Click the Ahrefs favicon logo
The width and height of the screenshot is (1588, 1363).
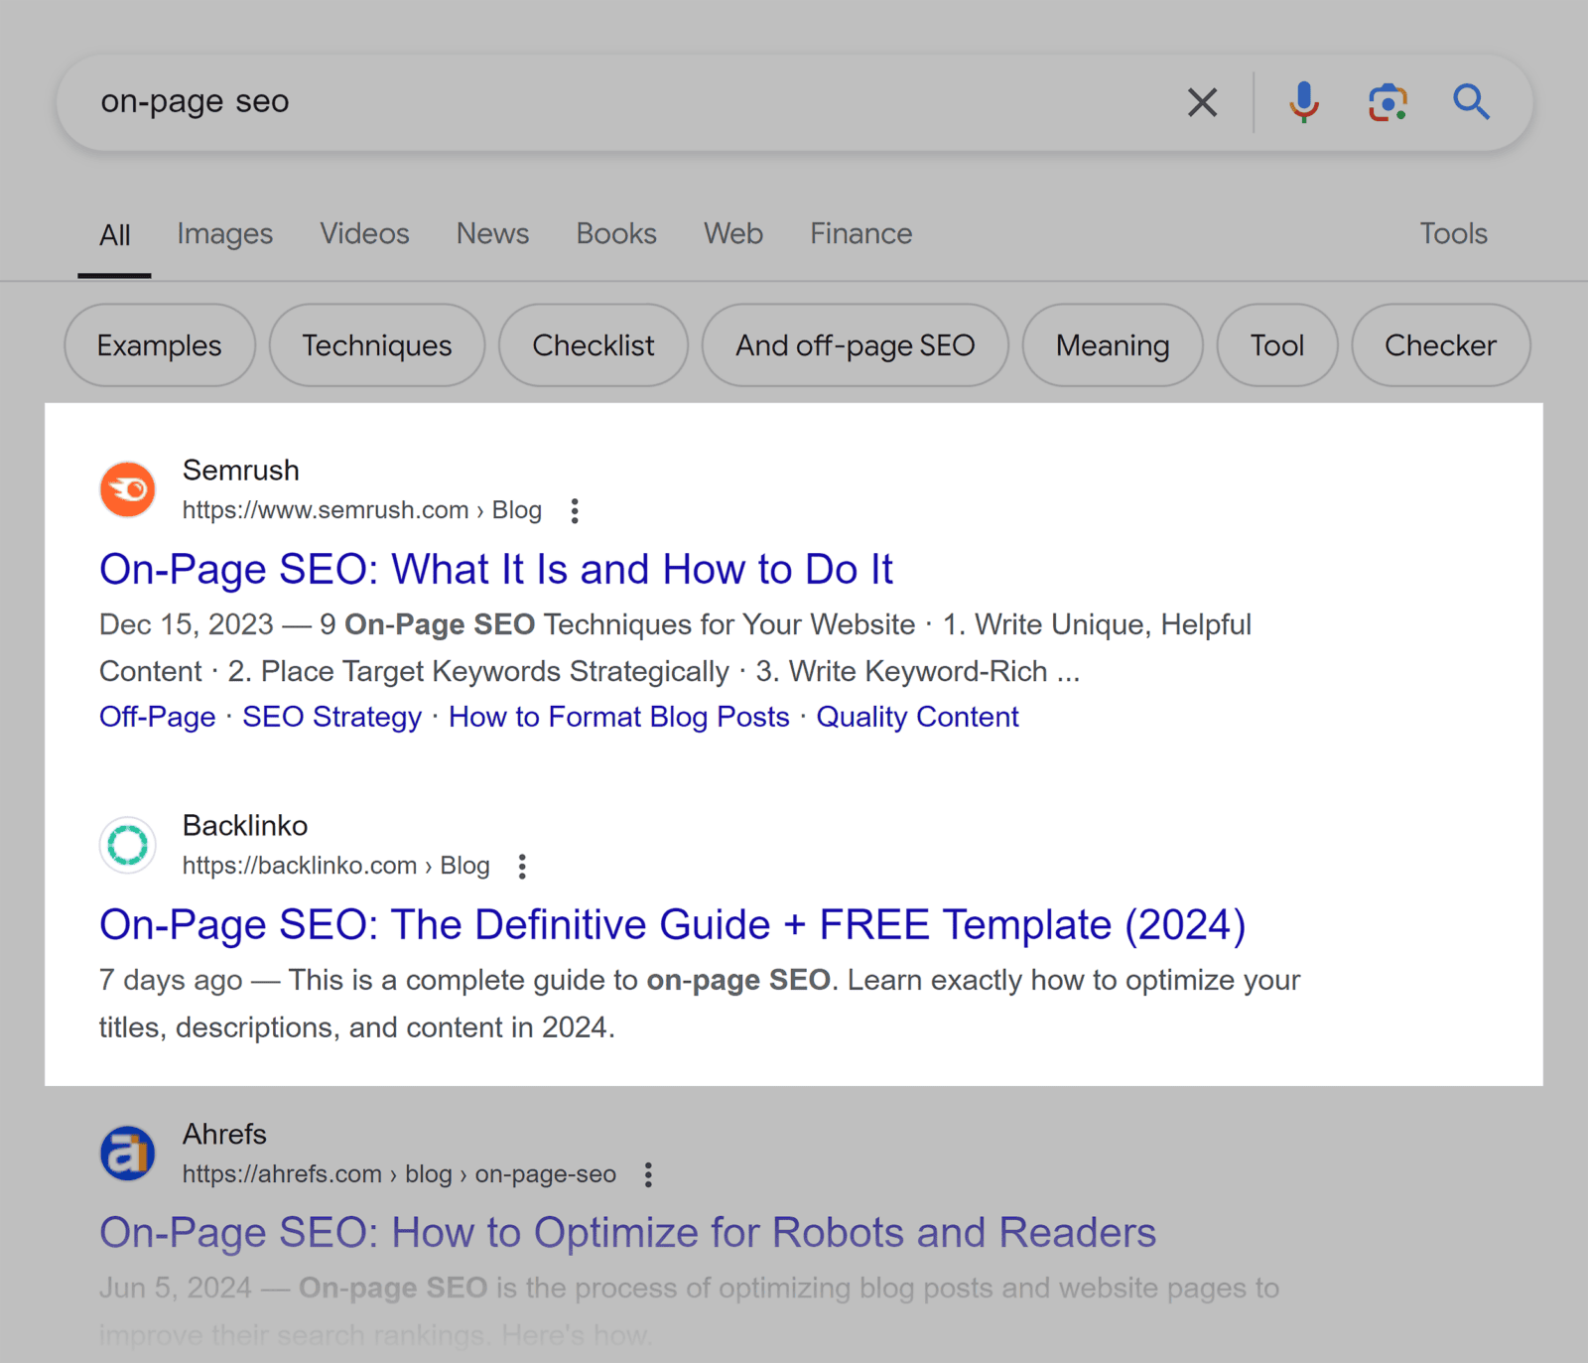127,1153
